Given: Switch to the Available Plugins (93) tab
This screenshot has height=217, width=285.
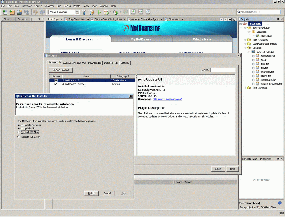Looking at the screenshot, I should tap(74, 63).
